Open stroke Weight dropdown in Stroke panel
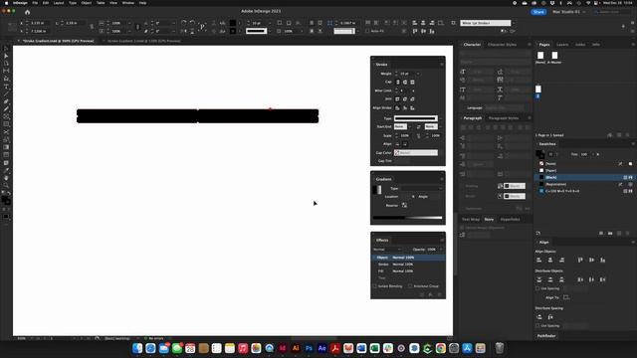The image size is (637, 358). 418,74
